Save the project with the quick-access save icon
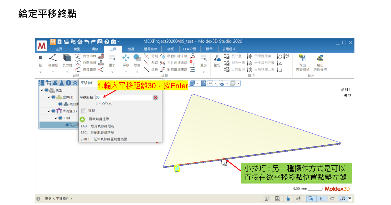 click(x=53, y=42)
